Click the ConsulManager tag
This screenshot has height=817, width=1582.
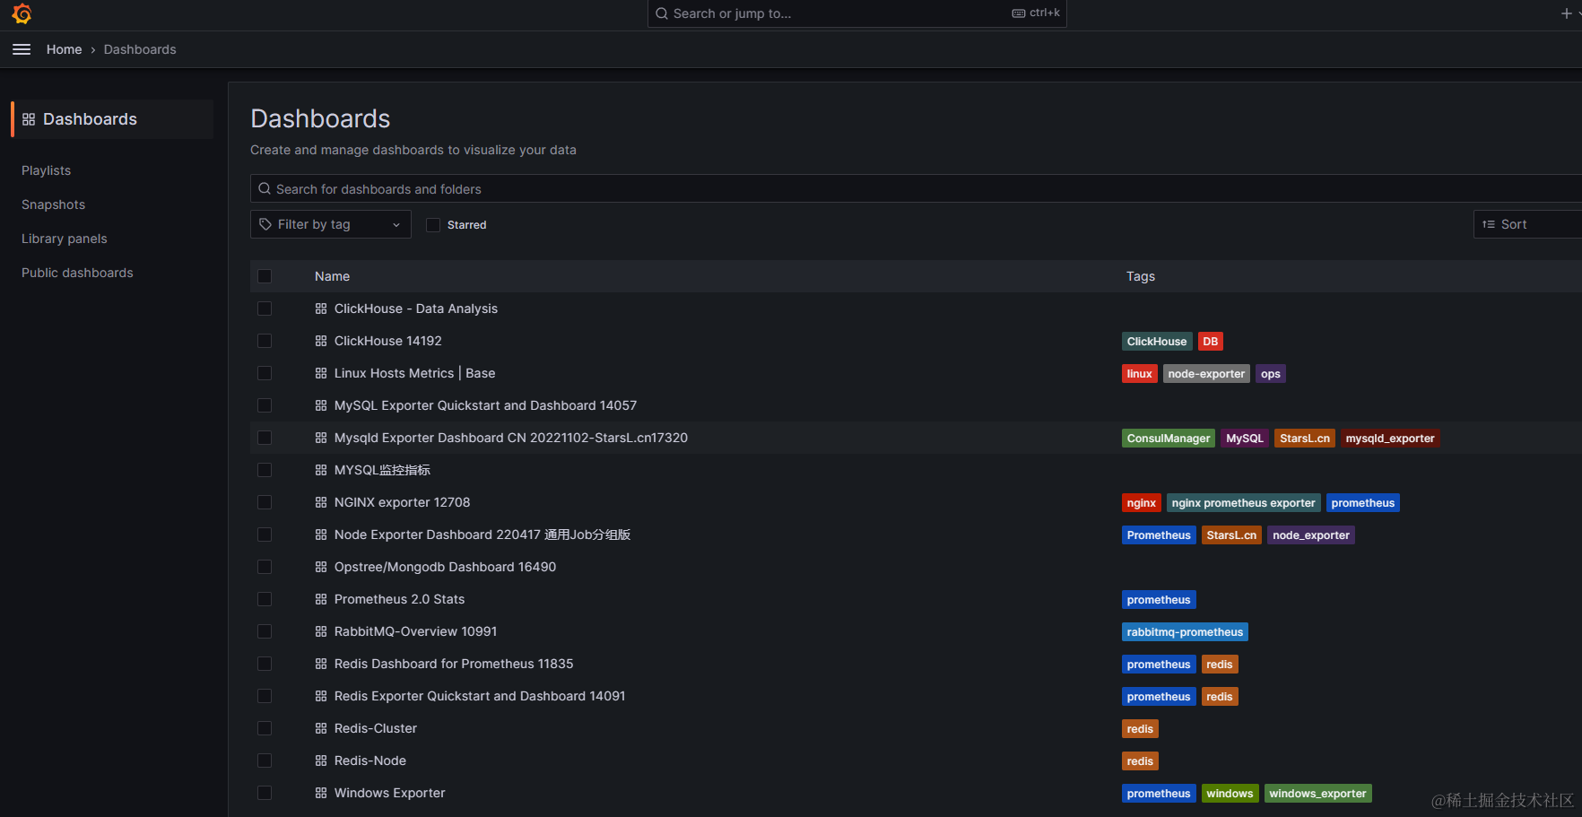pyautogui.click(x=1169, y=439)
